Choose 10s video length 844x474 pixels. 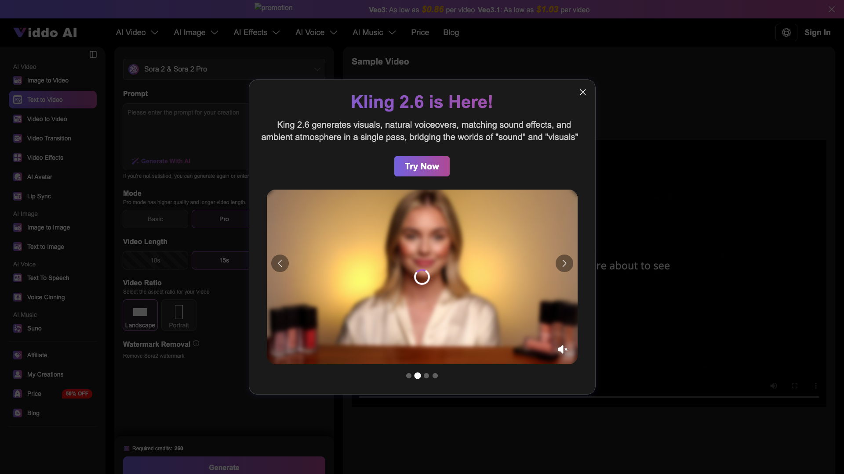[155, 260]
